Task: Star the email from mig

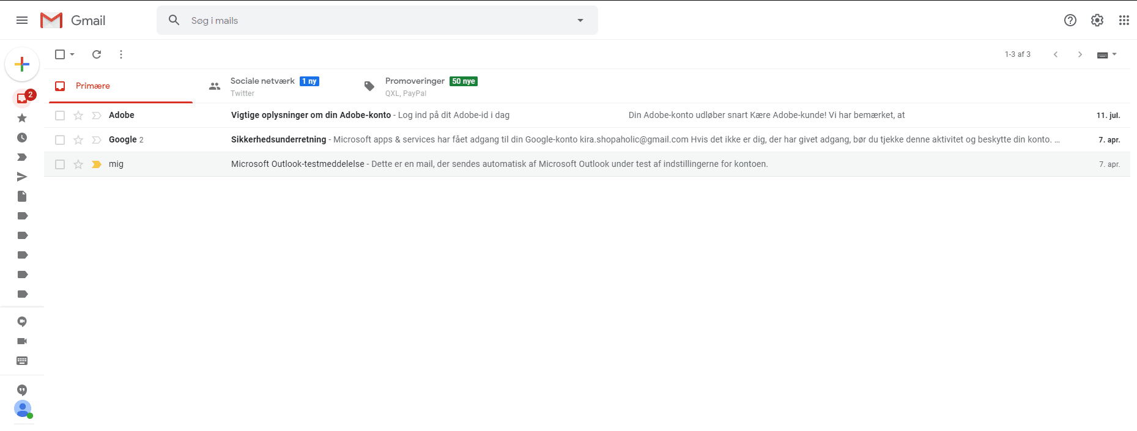Action: pos(78,164)
